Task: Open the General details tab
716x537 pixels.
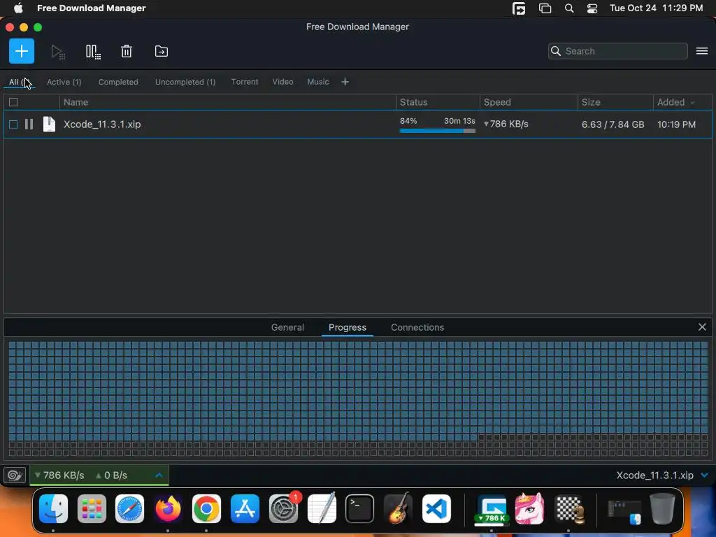Action: [287, 327]
